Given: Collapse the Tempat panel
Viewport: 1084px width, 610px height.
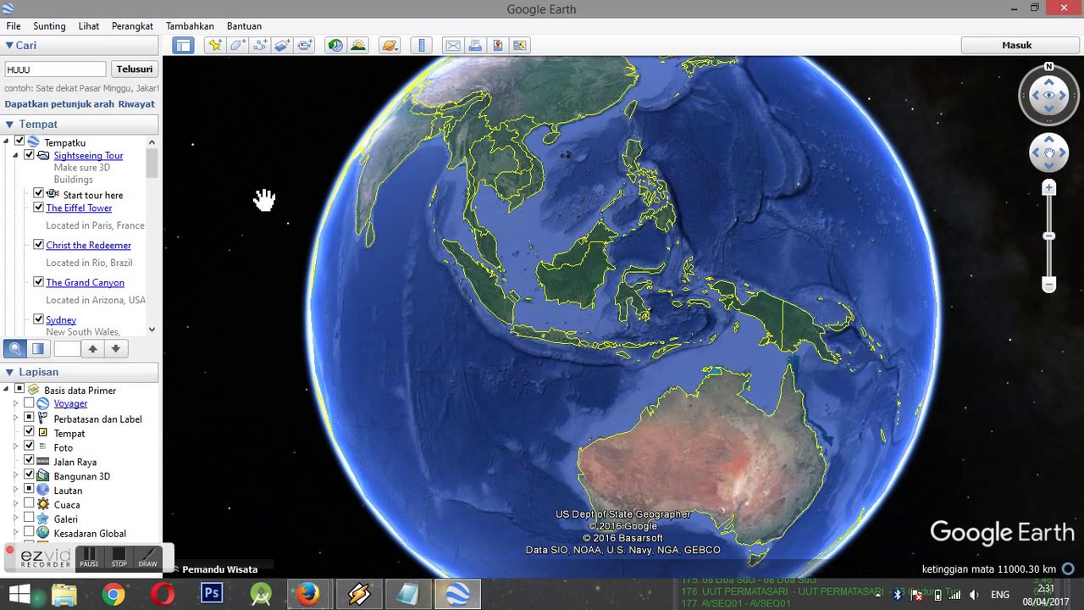Looking at the screenshot, I should [x=9, y=125].
